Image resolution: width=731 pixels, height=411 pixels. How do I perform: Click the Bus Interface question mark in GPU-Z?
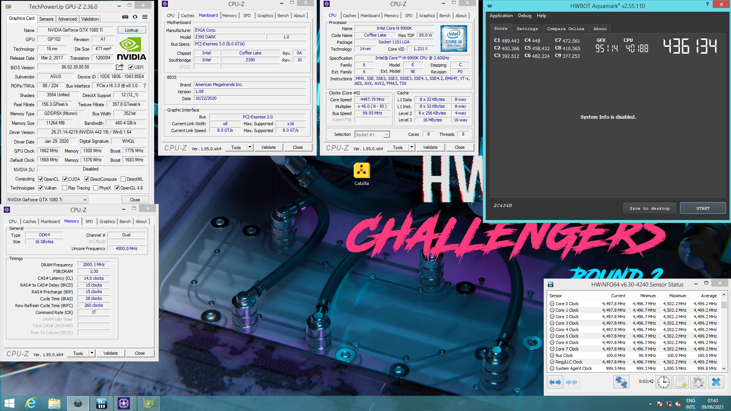[x=145, y=86]
